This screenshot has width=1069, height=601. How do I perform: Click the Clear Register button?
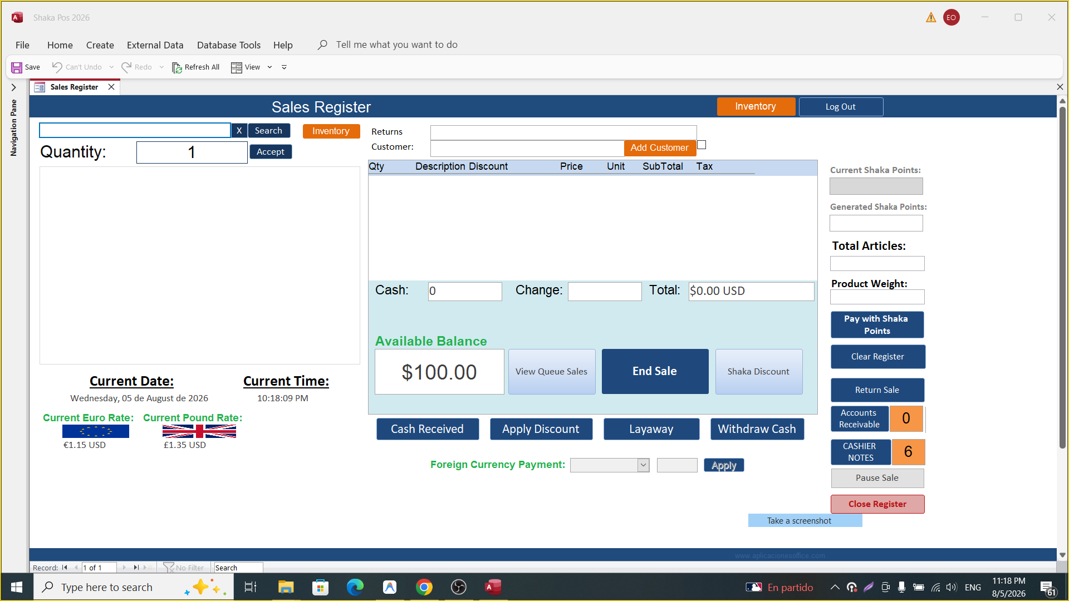(x=877, y=357)
